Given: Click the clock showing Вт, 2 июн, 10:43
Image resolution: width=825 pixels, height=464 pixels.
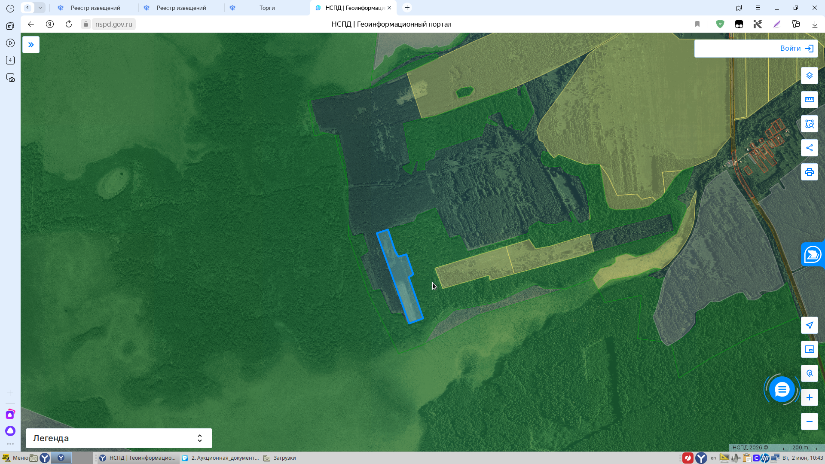Looking at the screenshot, I should click(x=802, y=458).
